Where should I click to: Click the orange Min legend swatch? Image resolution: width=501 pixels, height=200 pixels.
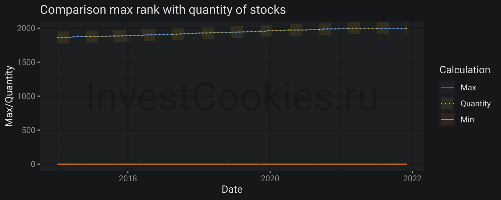click(x=447, y=119)
